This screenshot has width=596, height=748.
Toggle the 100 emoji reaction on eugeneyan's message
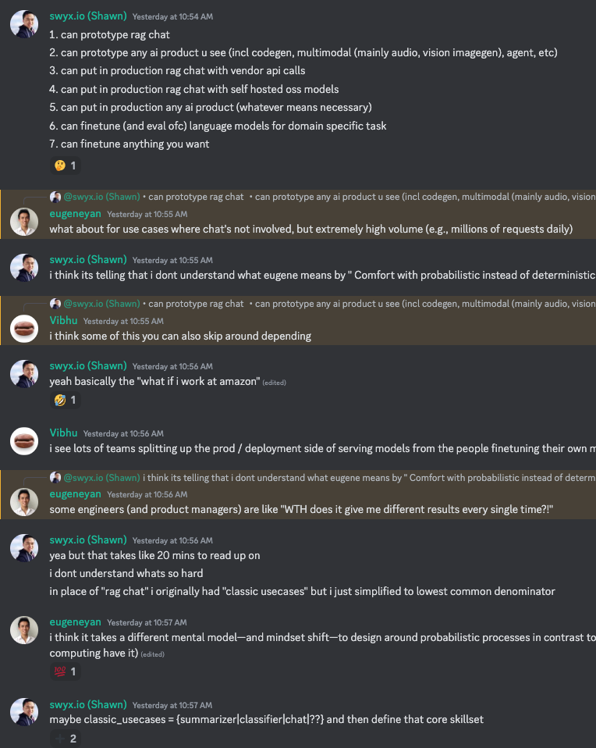pos(65,671)
